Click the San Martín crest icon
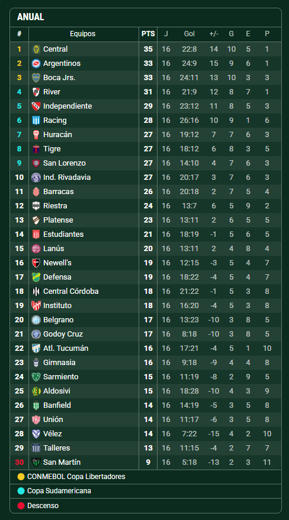The image size is (289, 520). click(x=36, y=462)
